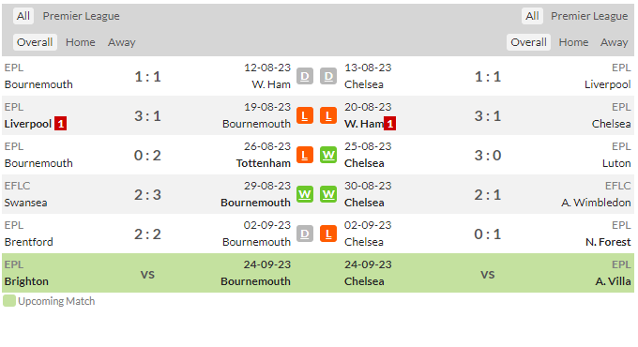The image size is (638, 347).
Task: Switch right panel to Away matches
Action: 615,42
